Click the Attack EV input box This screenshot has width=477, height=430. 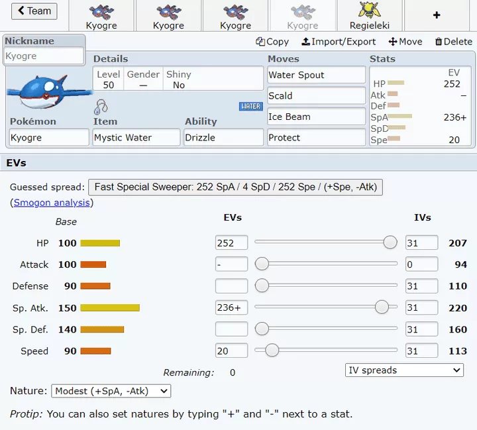(231, 264)
